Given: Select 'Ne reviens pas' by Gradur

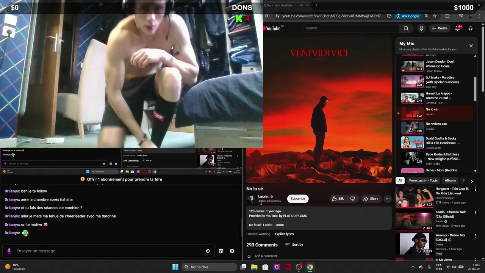Looking at the screenshot, I should [436, 127].
